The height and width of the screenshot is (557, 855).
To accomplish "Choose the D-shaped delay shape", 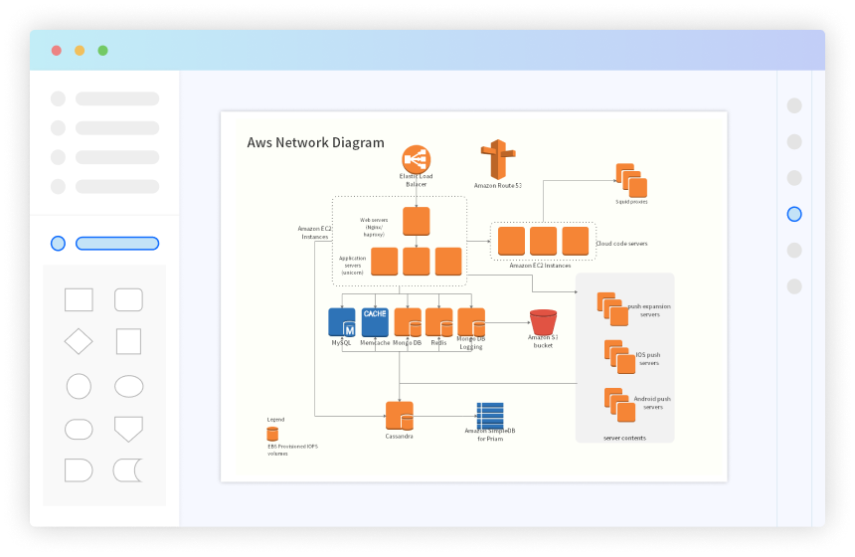I will (79, 470).
